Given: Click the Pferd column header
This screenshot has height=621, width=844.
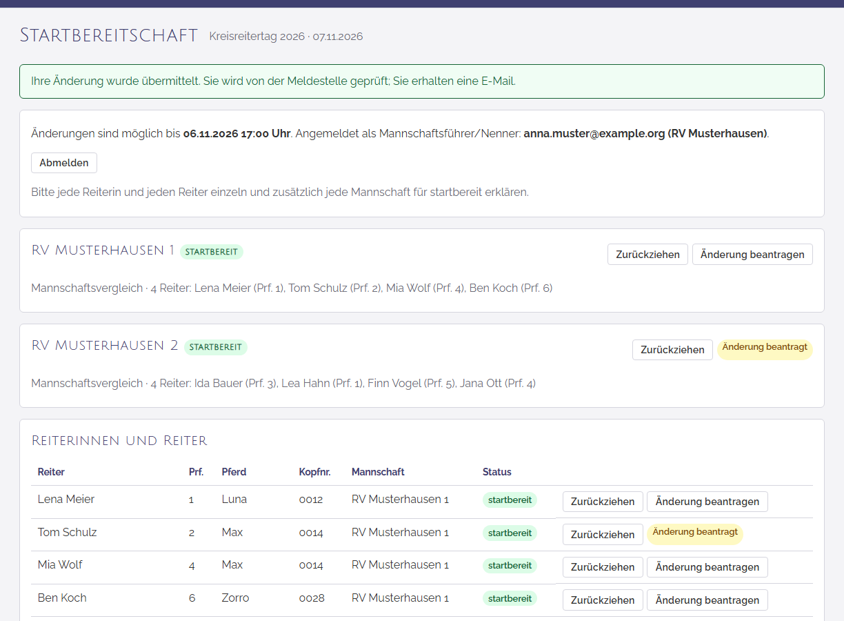Looking at the screenshot, I should pos(234,472).
